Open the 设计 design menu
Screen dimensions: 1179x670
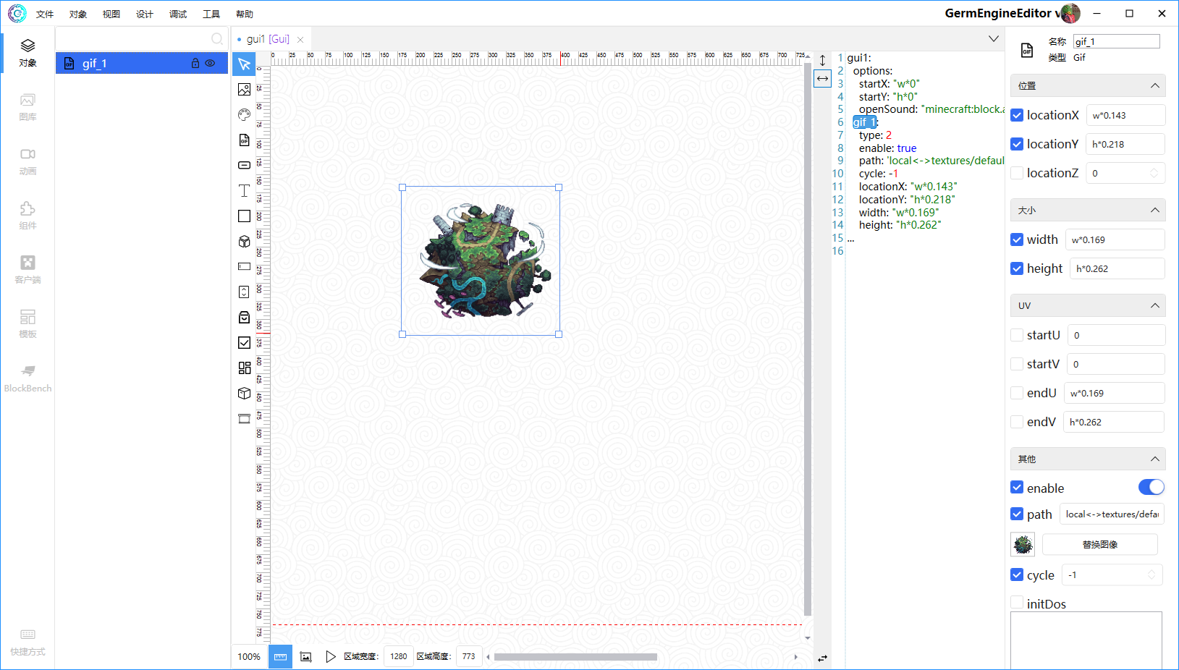pyautogui.click(x=145, y=14)
